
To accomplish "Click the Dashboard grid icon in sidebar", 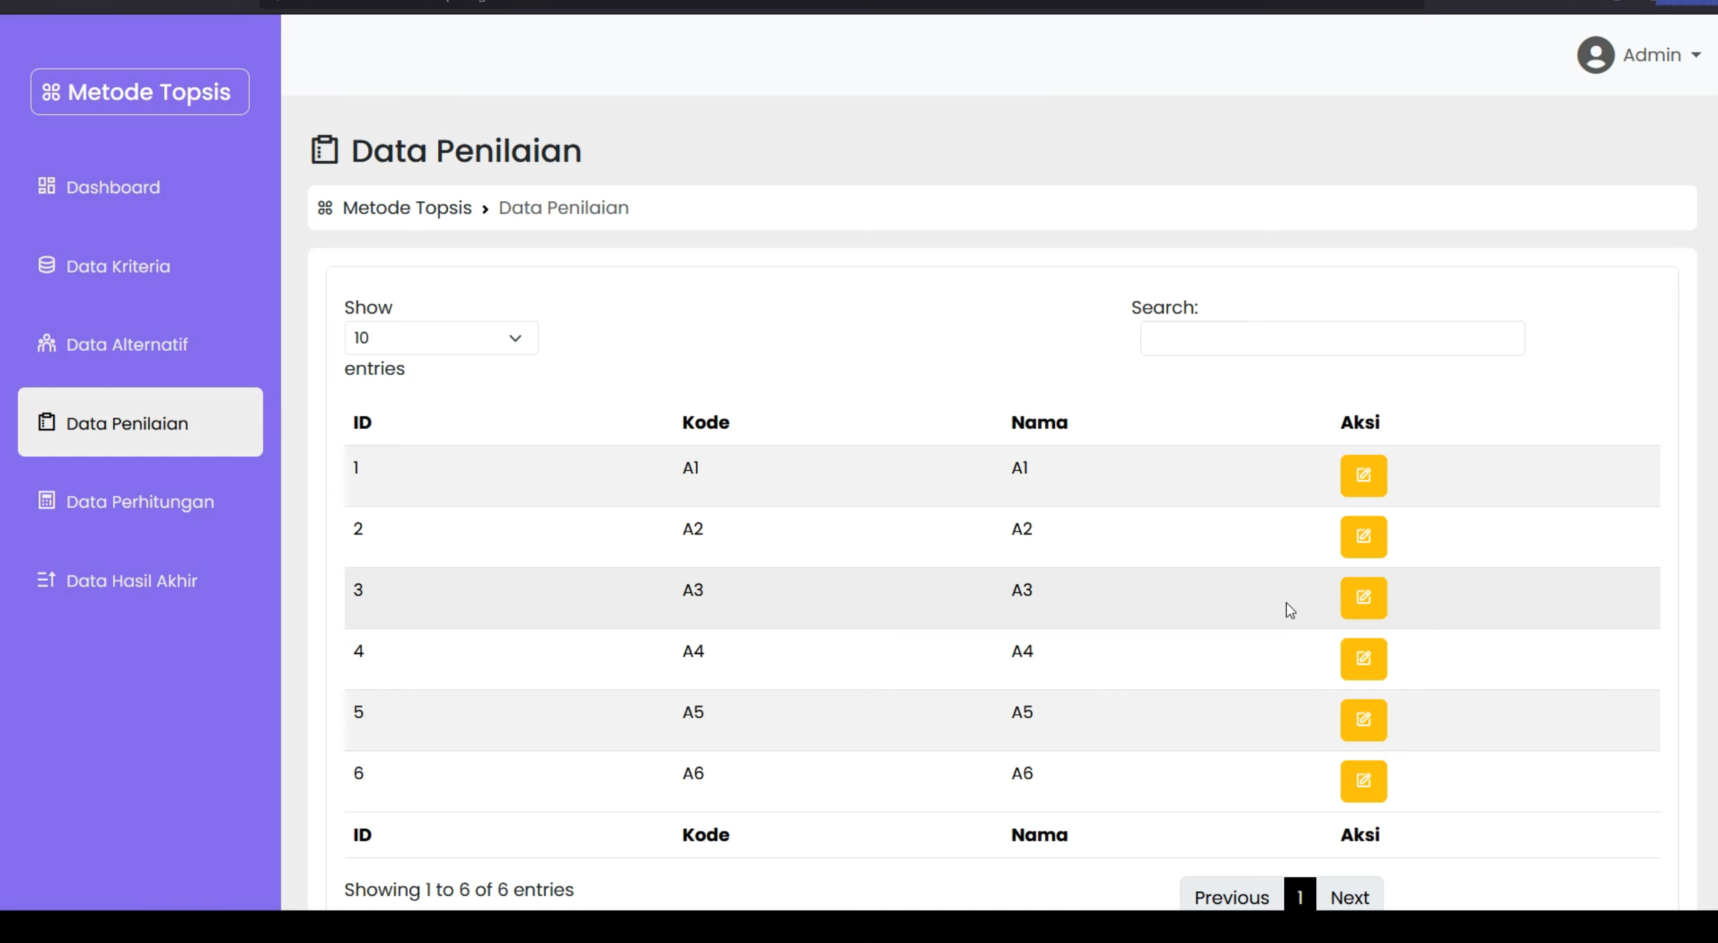I will click(x=46, y=186).
